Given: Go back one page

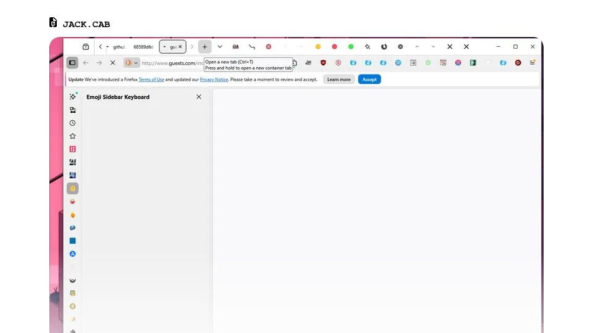Looking at the screenshot, I should tap(86, 63).
